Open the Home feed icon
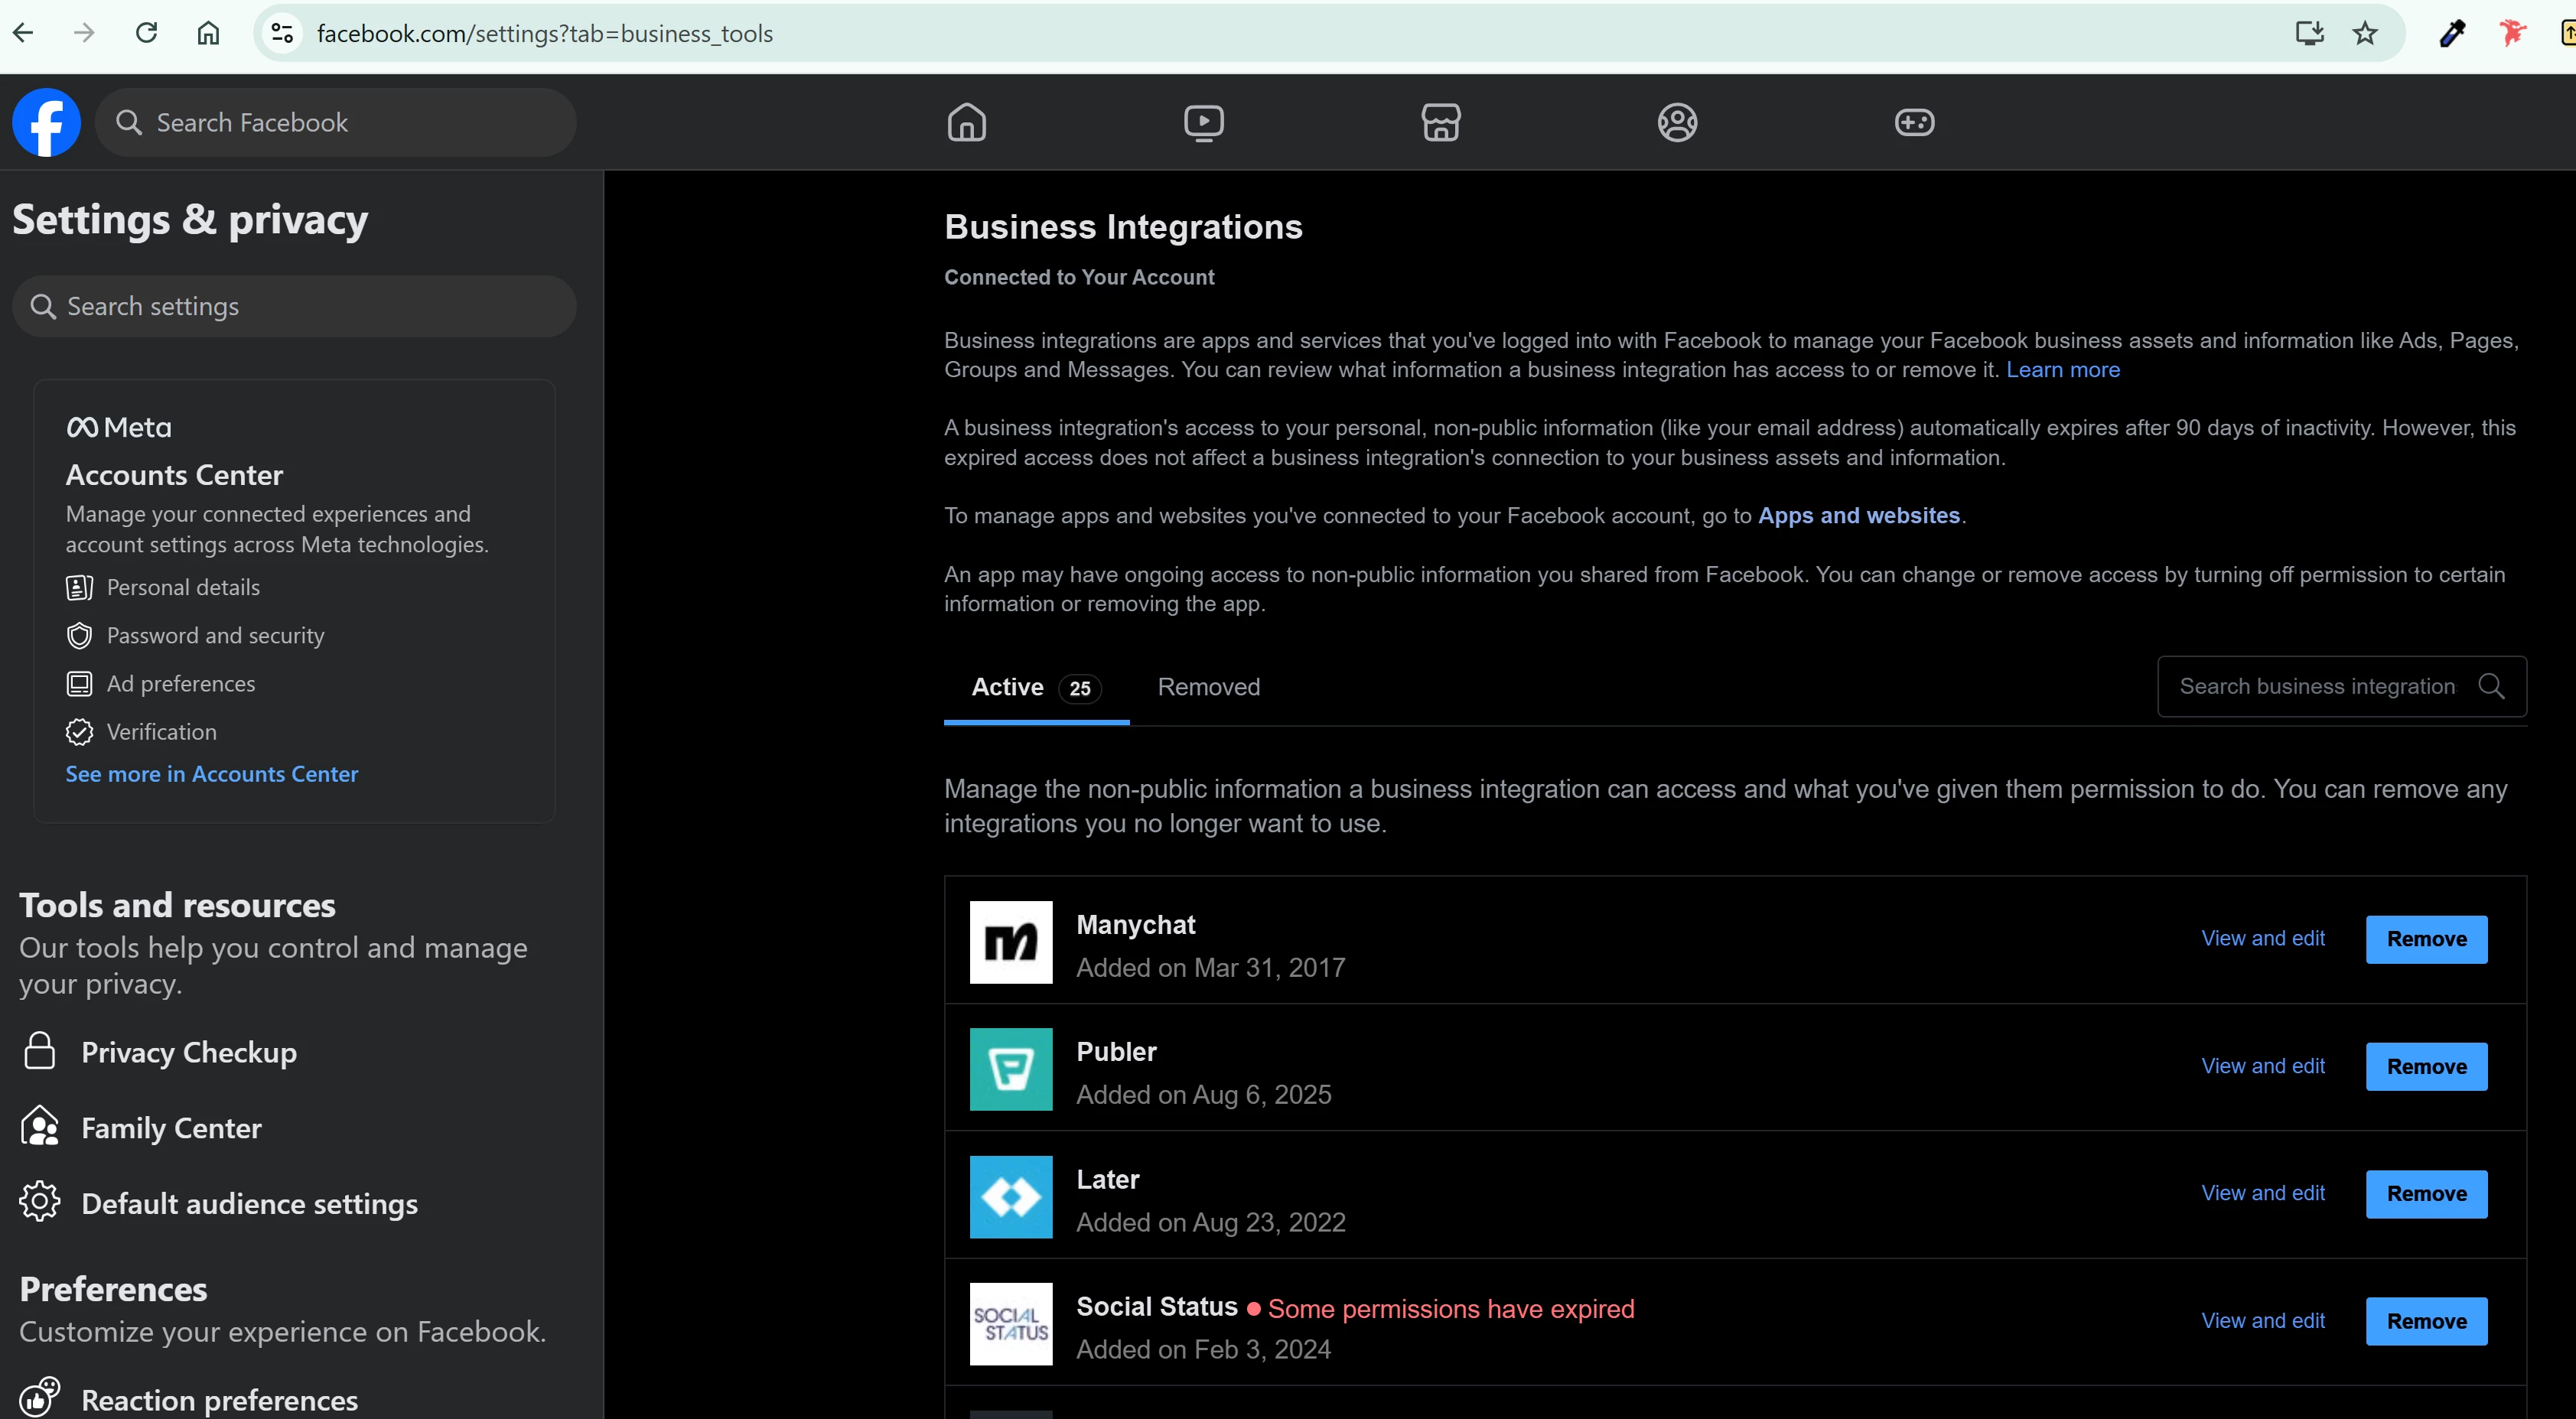Viewport: 2576px width, 1419px height. pos(966,122)
